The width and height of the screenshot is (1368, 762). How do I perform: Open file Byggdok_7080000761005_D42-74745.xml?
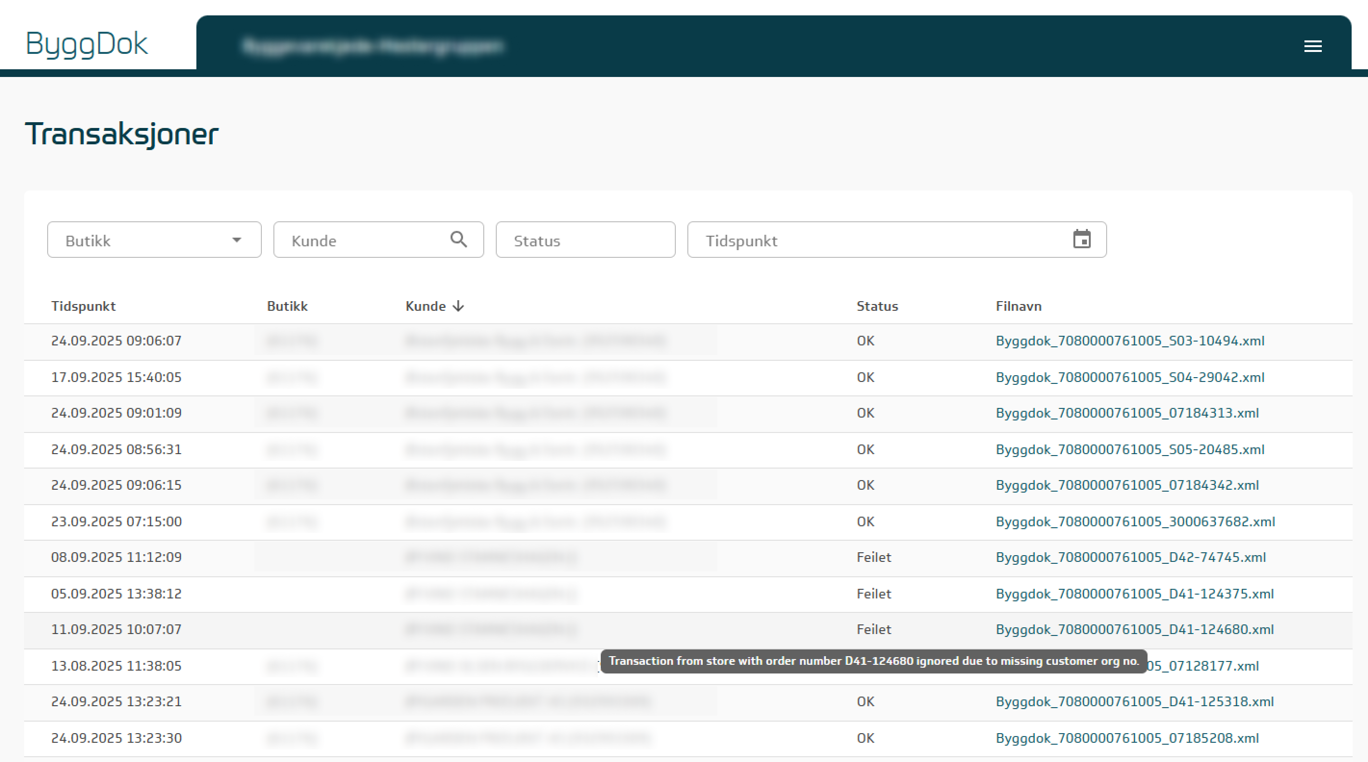(x=1130, y=557)
